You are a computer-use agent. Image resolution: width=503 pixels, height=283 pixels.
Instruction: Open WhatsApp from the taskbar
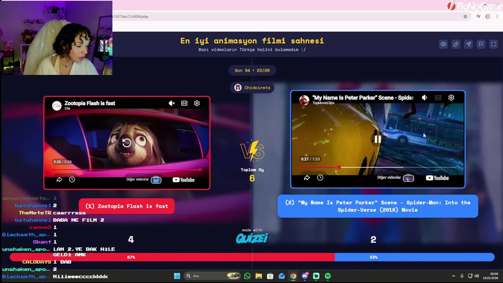247,276
